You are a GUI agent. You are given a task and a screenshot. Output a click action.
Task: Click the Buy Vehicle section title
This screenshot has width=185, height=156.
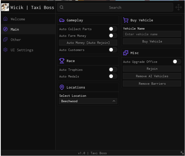click(142, 20)
